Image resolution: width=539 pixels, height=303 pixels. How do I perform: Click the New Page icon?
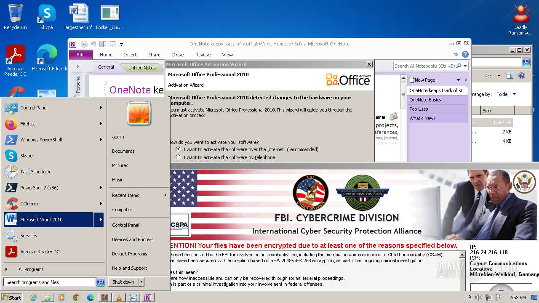click(x=412, y=80)
